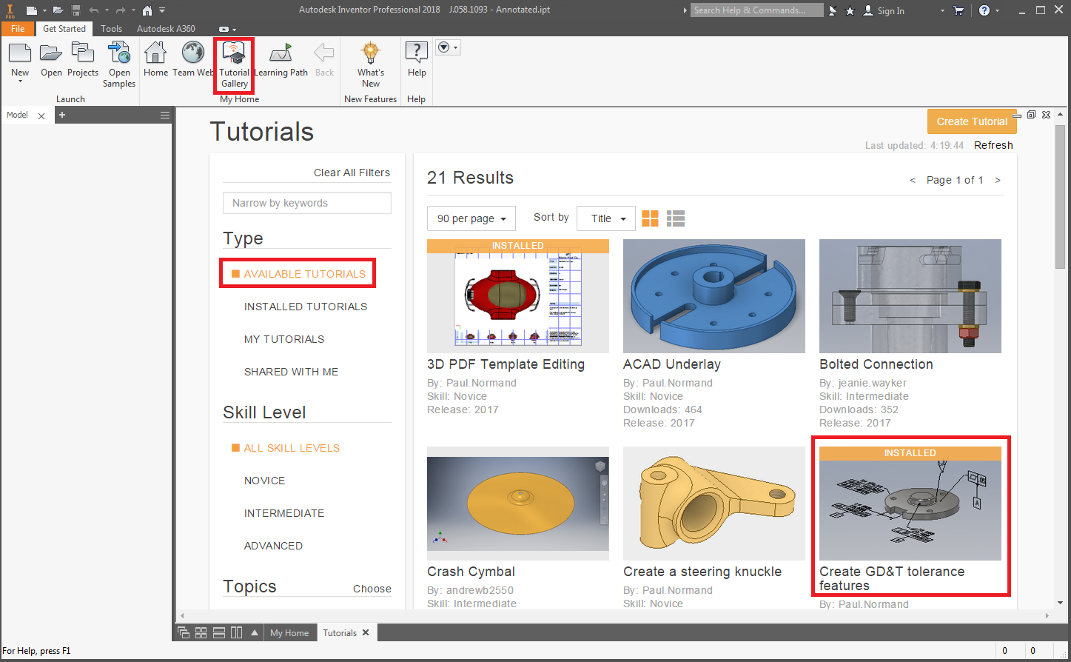Select the Shared With Me filter
The width and height of the screenshot is (1071, 662).
pos(291,372)
